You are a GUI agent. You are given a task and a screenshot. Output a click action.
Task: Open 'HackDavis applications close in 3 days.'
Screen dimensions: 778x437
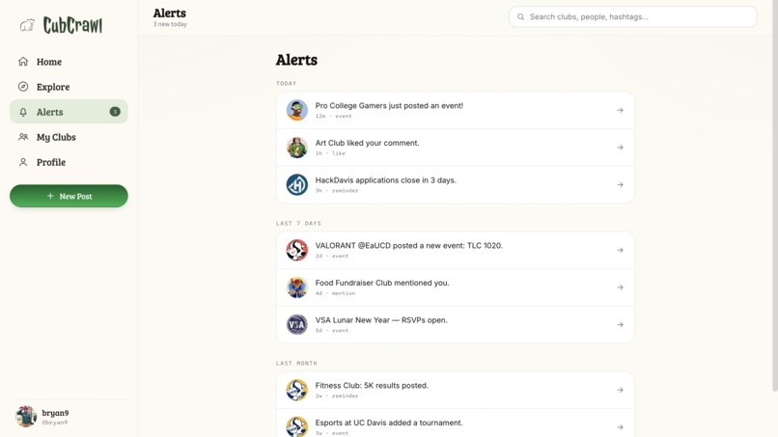pos(455,184)
